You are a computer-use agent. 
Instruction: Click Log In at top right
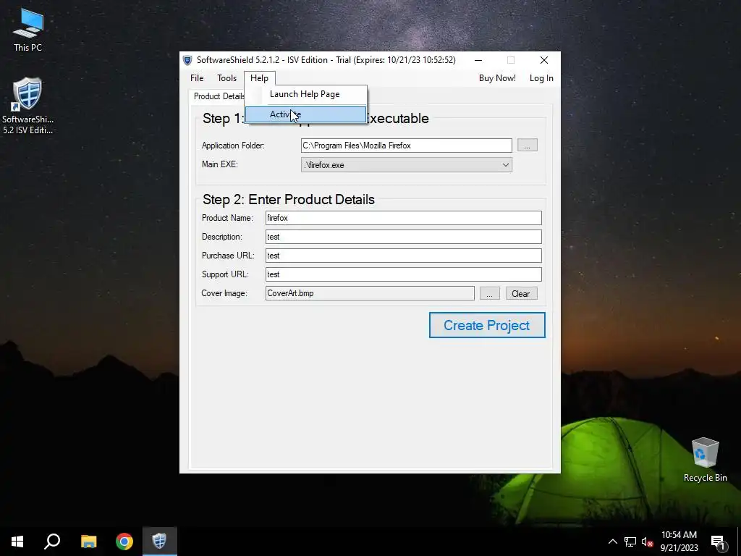pyautogui.click(x=541, y=78)
